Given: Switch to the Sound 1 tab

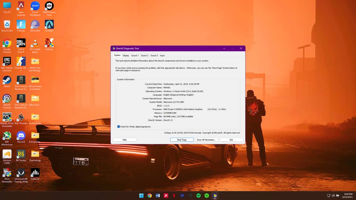Looking at the screenshot, I should pyautogui.click(x=135, y=55).
